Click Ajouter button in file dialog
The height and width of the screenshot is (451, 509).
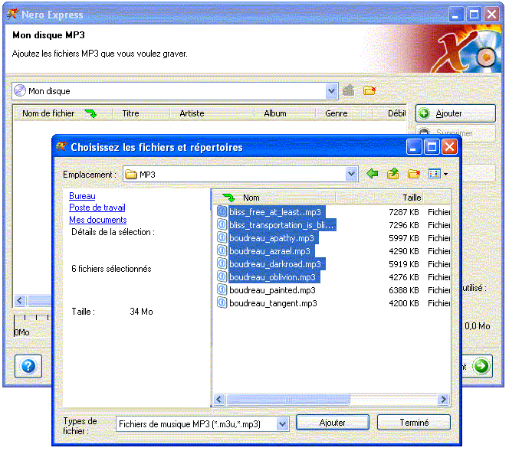click(x=333, y=423)
